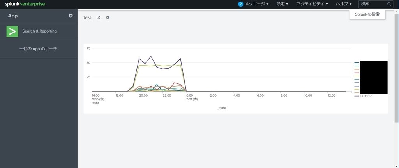Click the vertical scrollbar on the right

(396, 66)
